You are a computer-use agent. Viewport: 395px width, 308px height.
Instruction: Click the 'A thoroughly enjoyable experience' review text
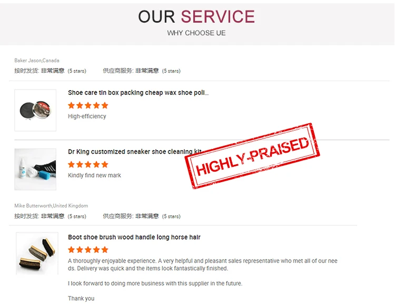(203, 265)
